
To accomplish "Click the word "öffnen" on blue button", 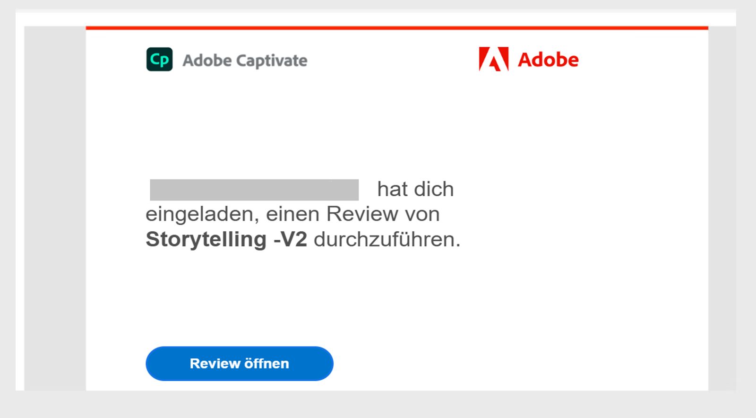I will (x=266, y=364).
